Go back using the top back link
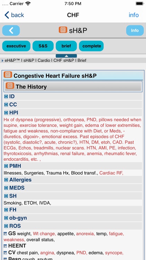The height and width of the screenshot is (260, 146). [14, 15]
